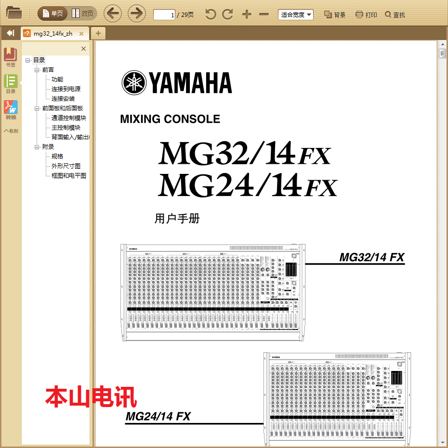The height and width of the screenshot is (448, 448).
Task: Open the 查找 search tool
Action: (395, 14)
